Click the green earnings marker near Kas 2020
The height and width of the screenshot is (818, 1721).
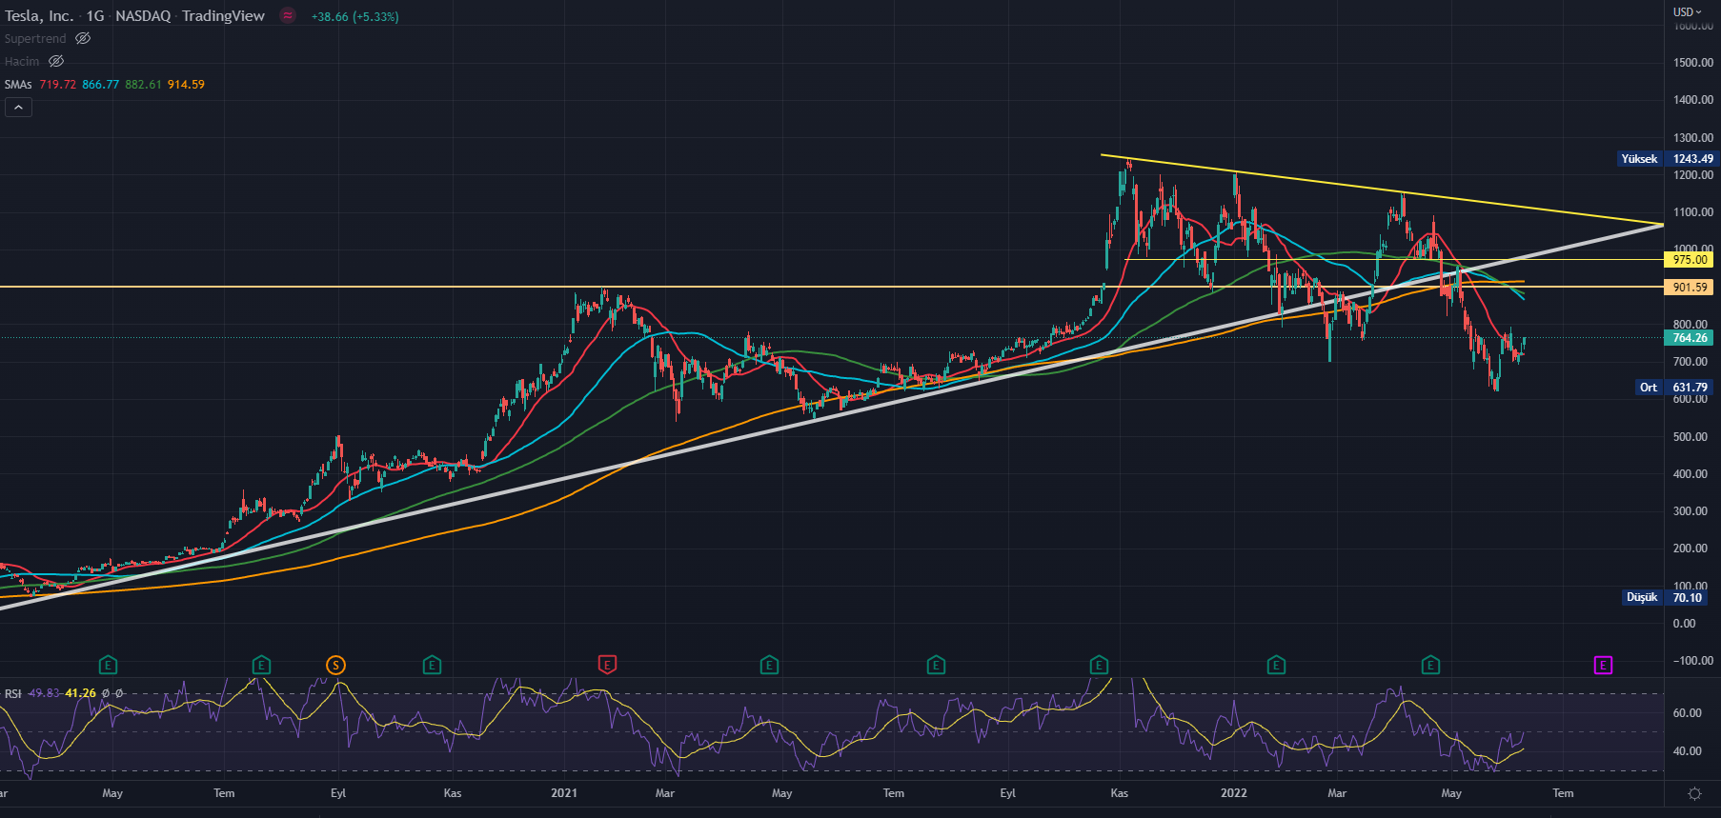point(432,665)
